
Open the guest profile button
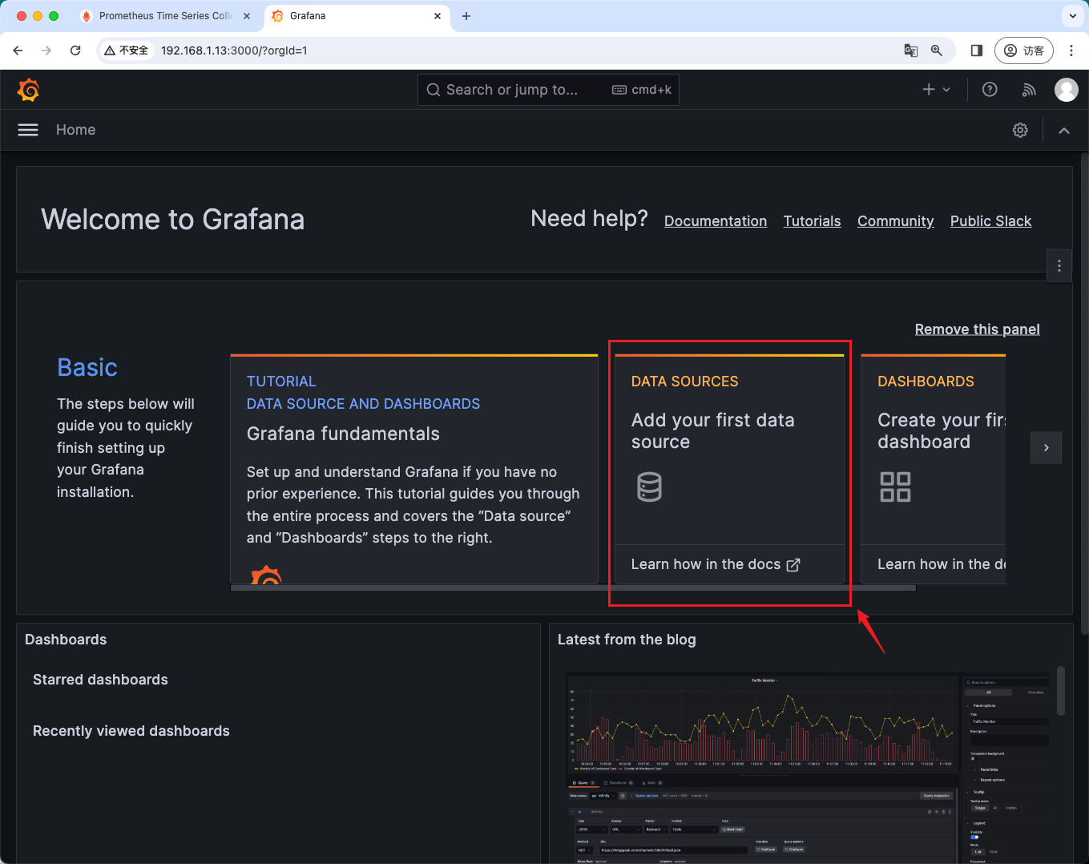pyautogui.click(x=1023, y=50)
